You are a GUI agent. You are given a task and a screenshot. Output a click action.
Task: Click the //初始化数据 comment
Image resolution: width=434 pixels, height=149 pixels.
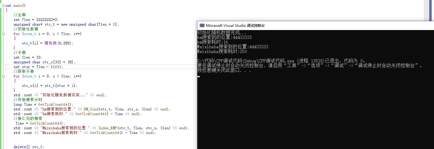26,29
